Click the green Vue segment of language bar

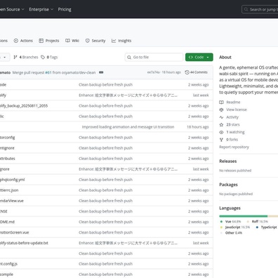pos(244,216)
